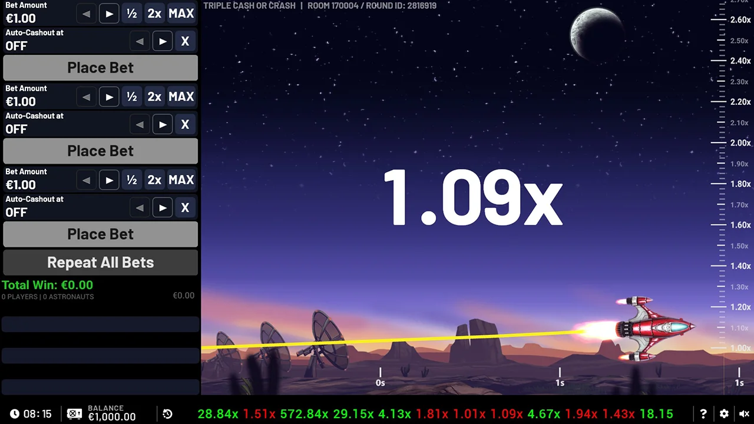754x424 pixels.
Task: Select the 572.84x result in history bar
Action: pos(304,414)
